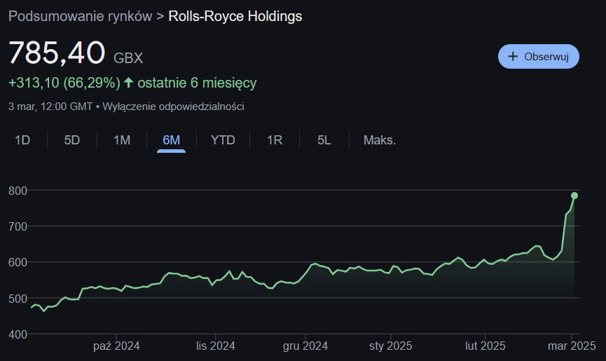Click the +313,10 (66,29%) change text
The height and width of the screenshot is (361, 606).
point(64,83)
